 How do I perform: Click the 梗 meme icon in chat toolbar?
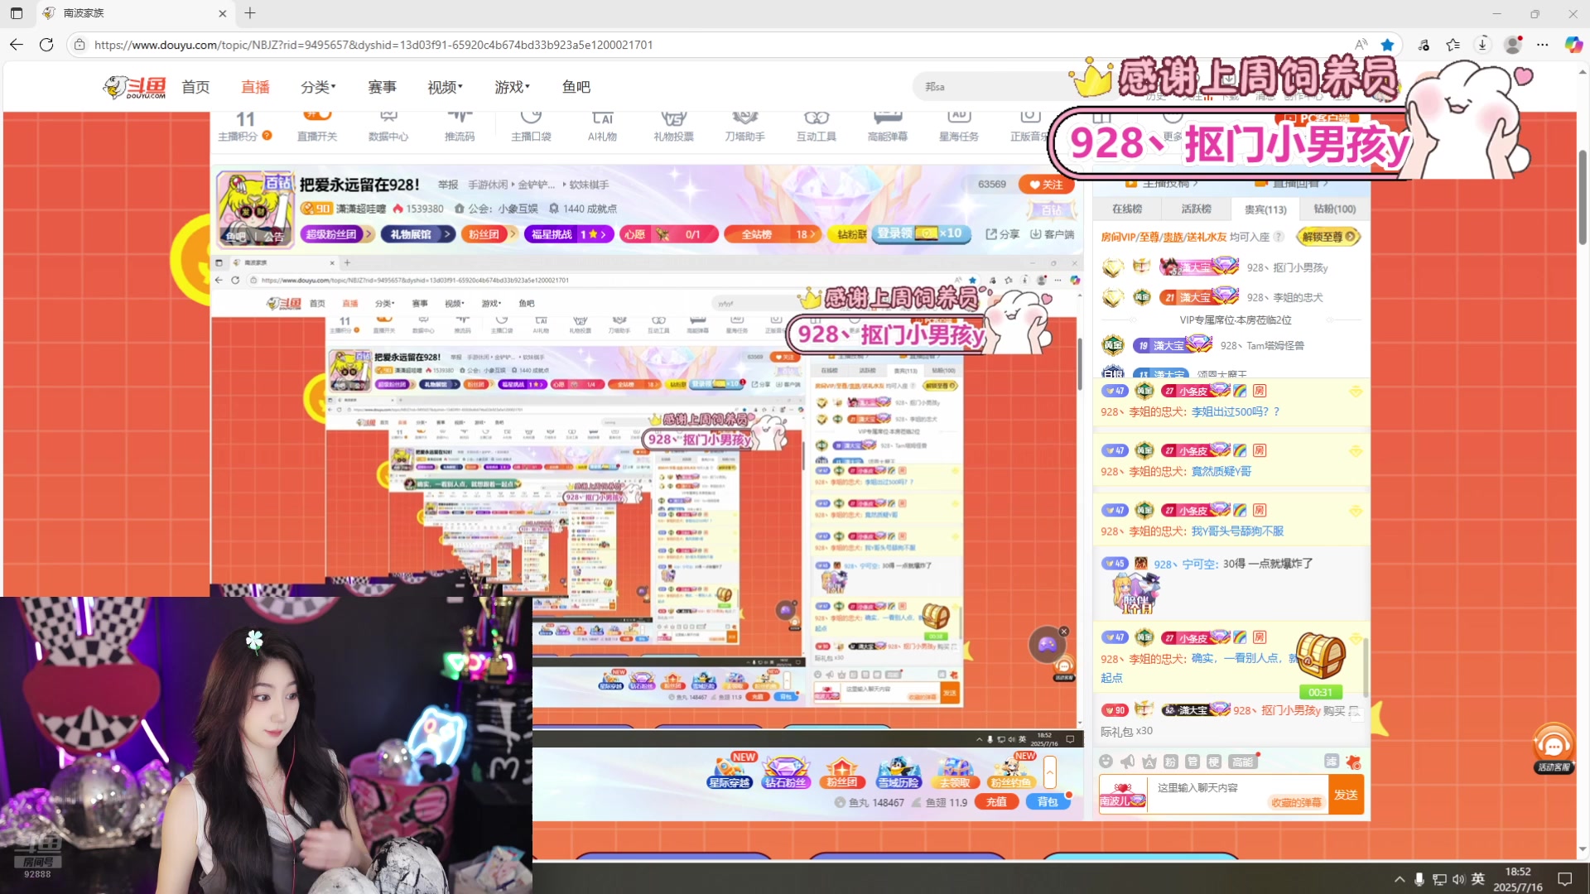click(x=1213, y=762)
